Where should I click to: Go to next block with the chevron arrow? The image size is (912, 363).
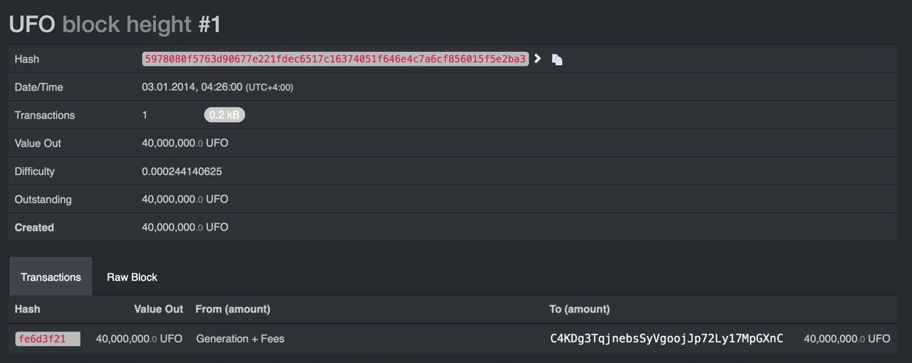tap(537, 59)
